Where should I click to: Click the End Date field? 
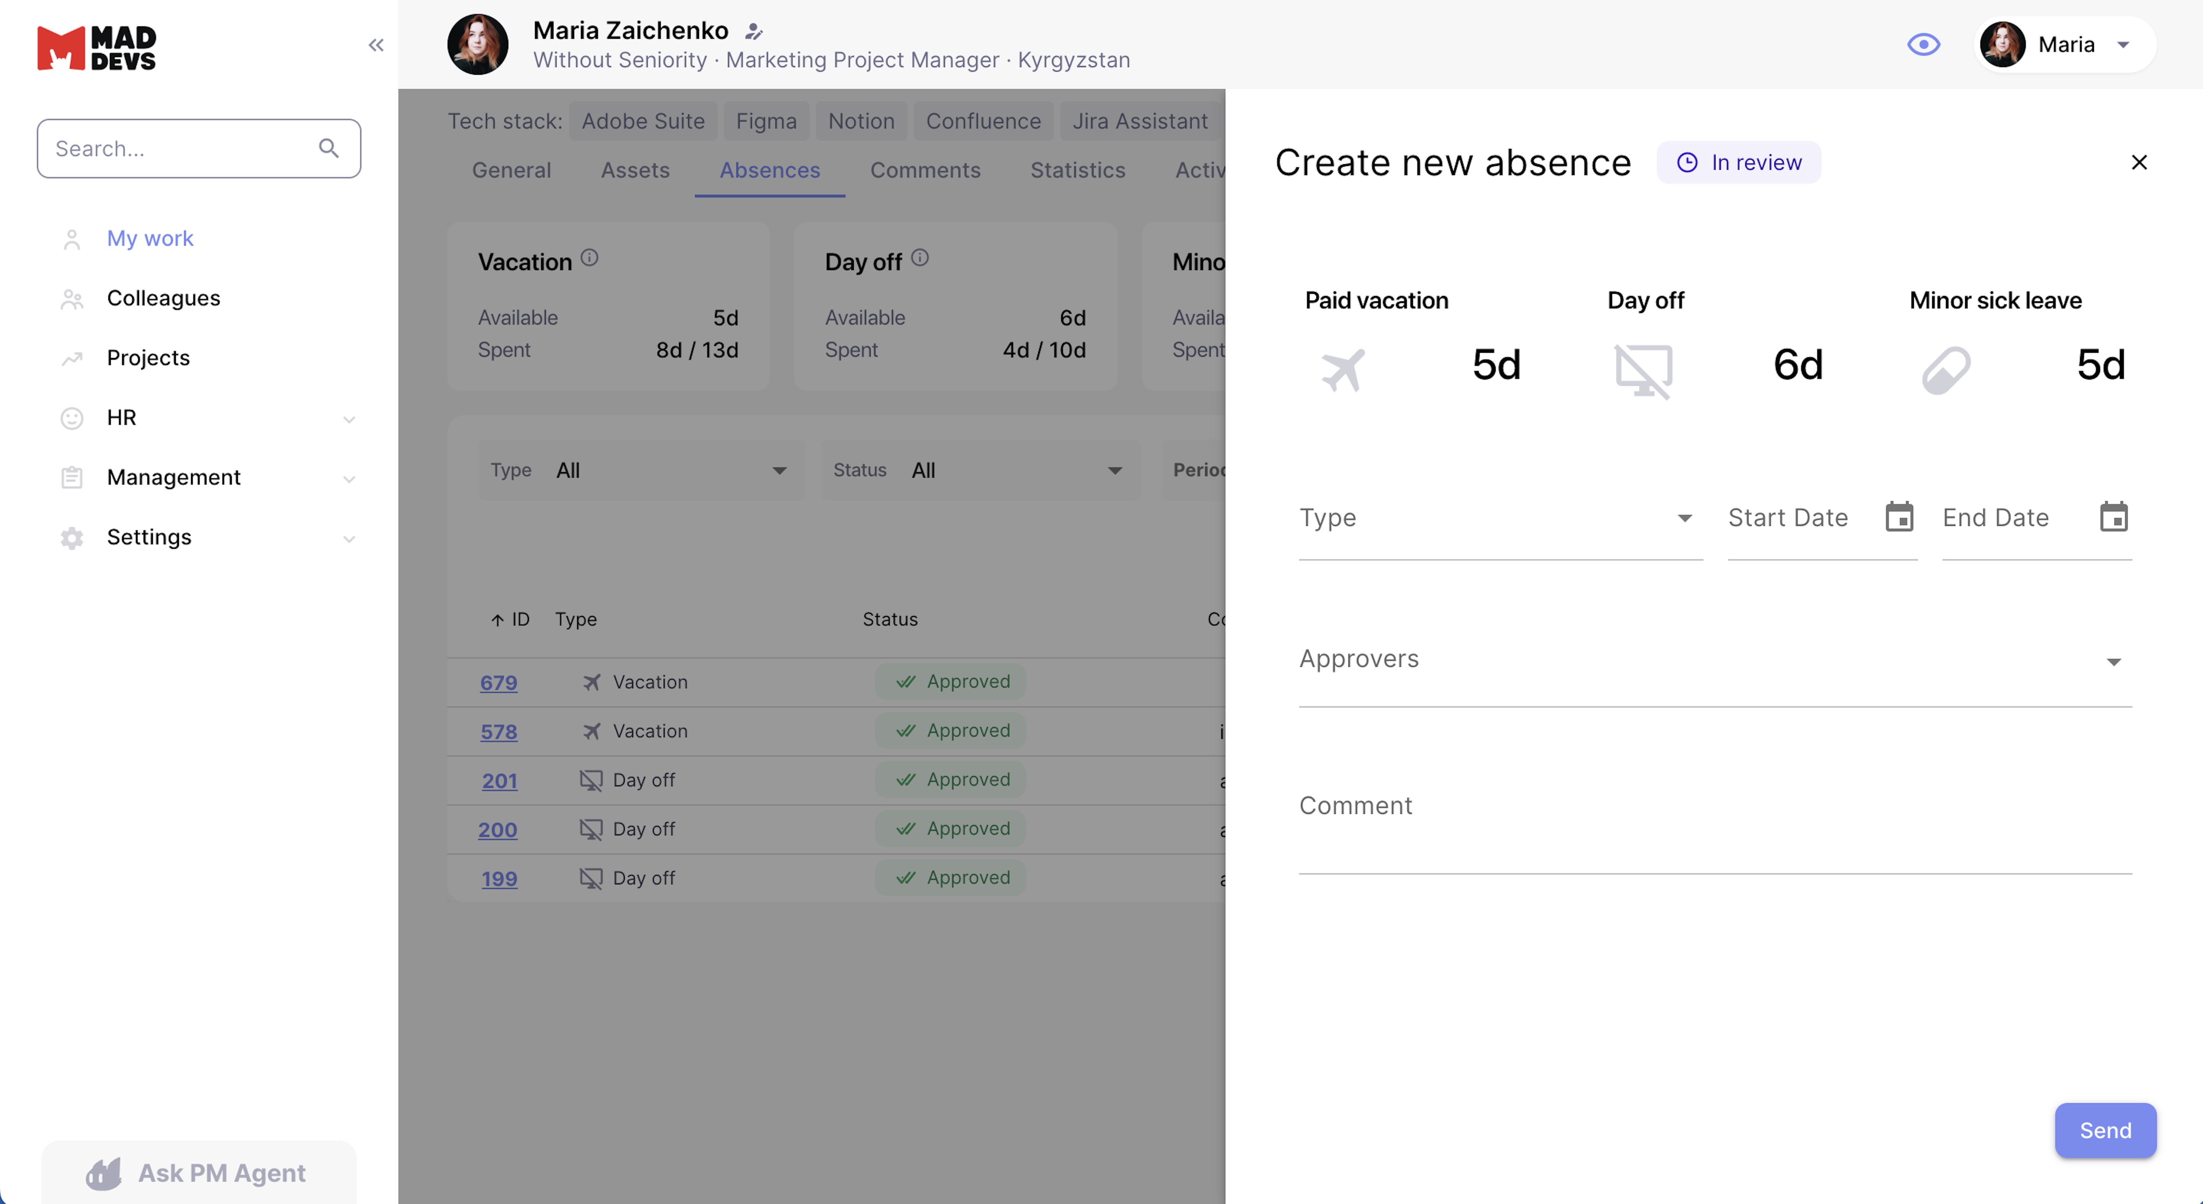click(x=2036, y=518)
